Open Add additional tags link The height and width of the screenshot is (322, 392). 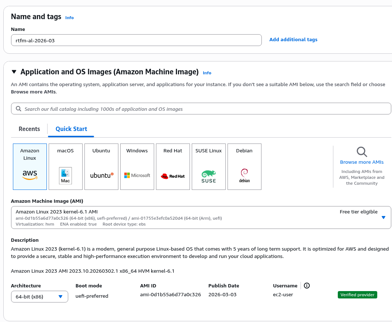[293, 39]
